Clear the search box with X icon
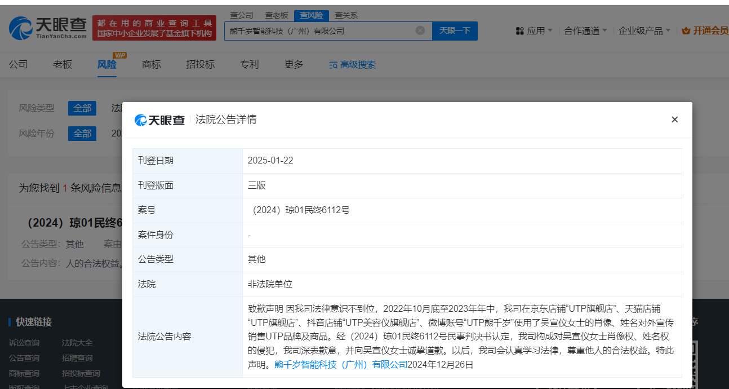Image resolution: width=729 pixels, height=389 pixels. click(420, 30)
